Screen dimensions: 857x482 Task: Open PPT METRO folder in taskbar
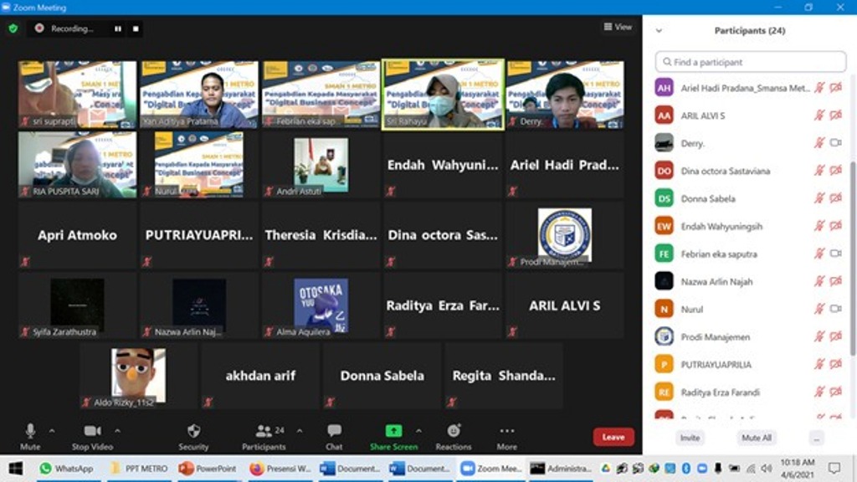[140, 469]
